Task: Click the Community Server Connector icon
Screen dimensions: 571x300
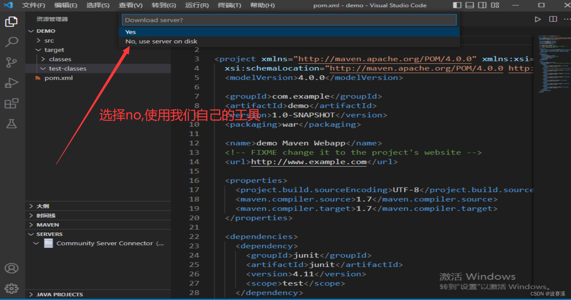Action: (x=49, y=243)
